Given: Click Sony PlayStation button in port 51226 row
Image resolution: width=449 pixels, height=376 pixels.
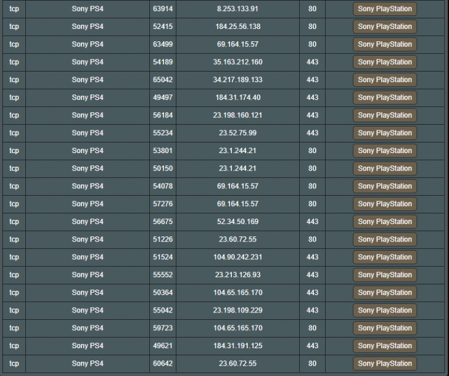Looking at the screenshot, I should click(x=385, y=240).
